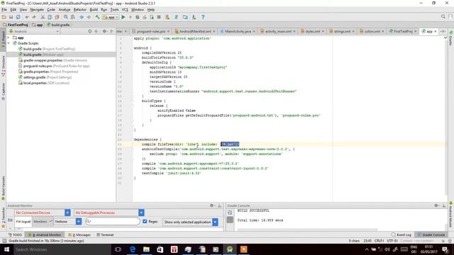Open the TODO tool window

[x=15, y=234]
